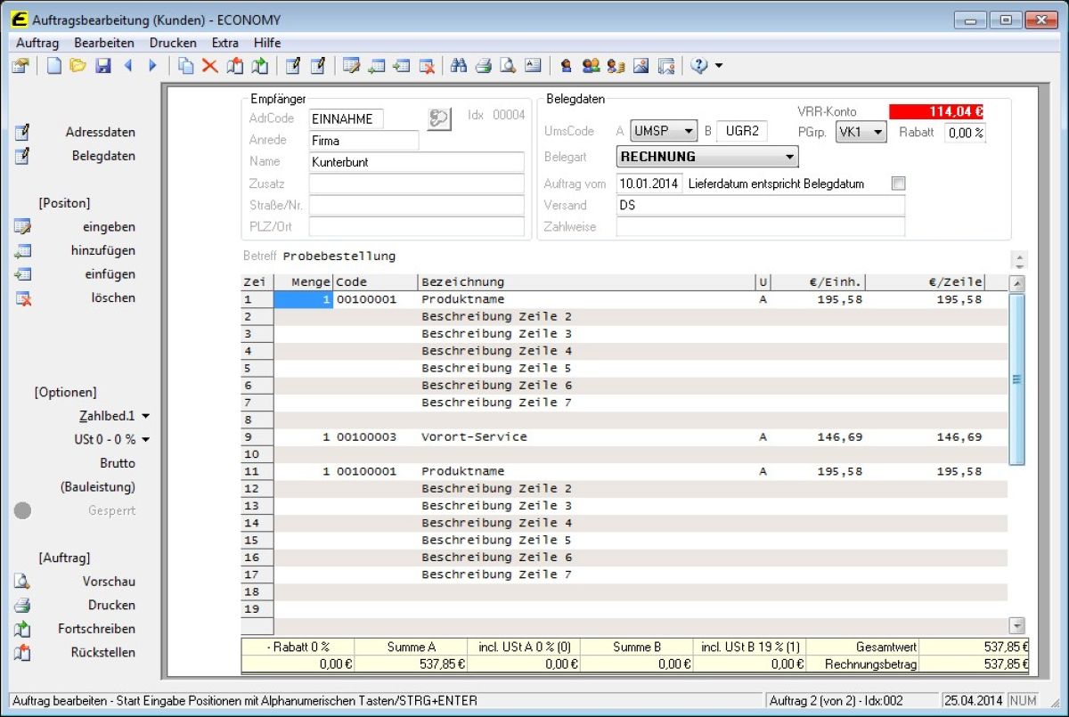1069x717 pixels.
Task: Click toolbar position edit icon with pencil
Action: (351, 66)
